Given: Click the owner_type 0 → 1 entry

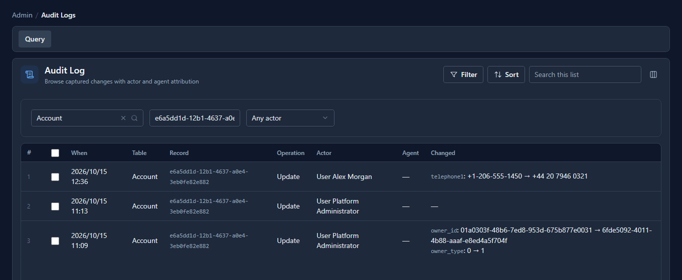Looking at the screenshot, I should tap(457, 251).
